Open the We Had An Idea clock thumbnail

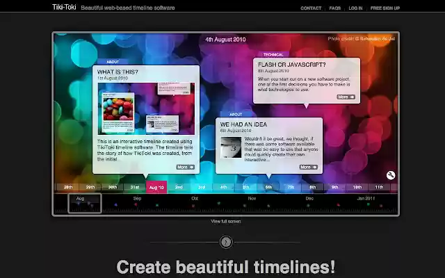click(x=231, y=147)
